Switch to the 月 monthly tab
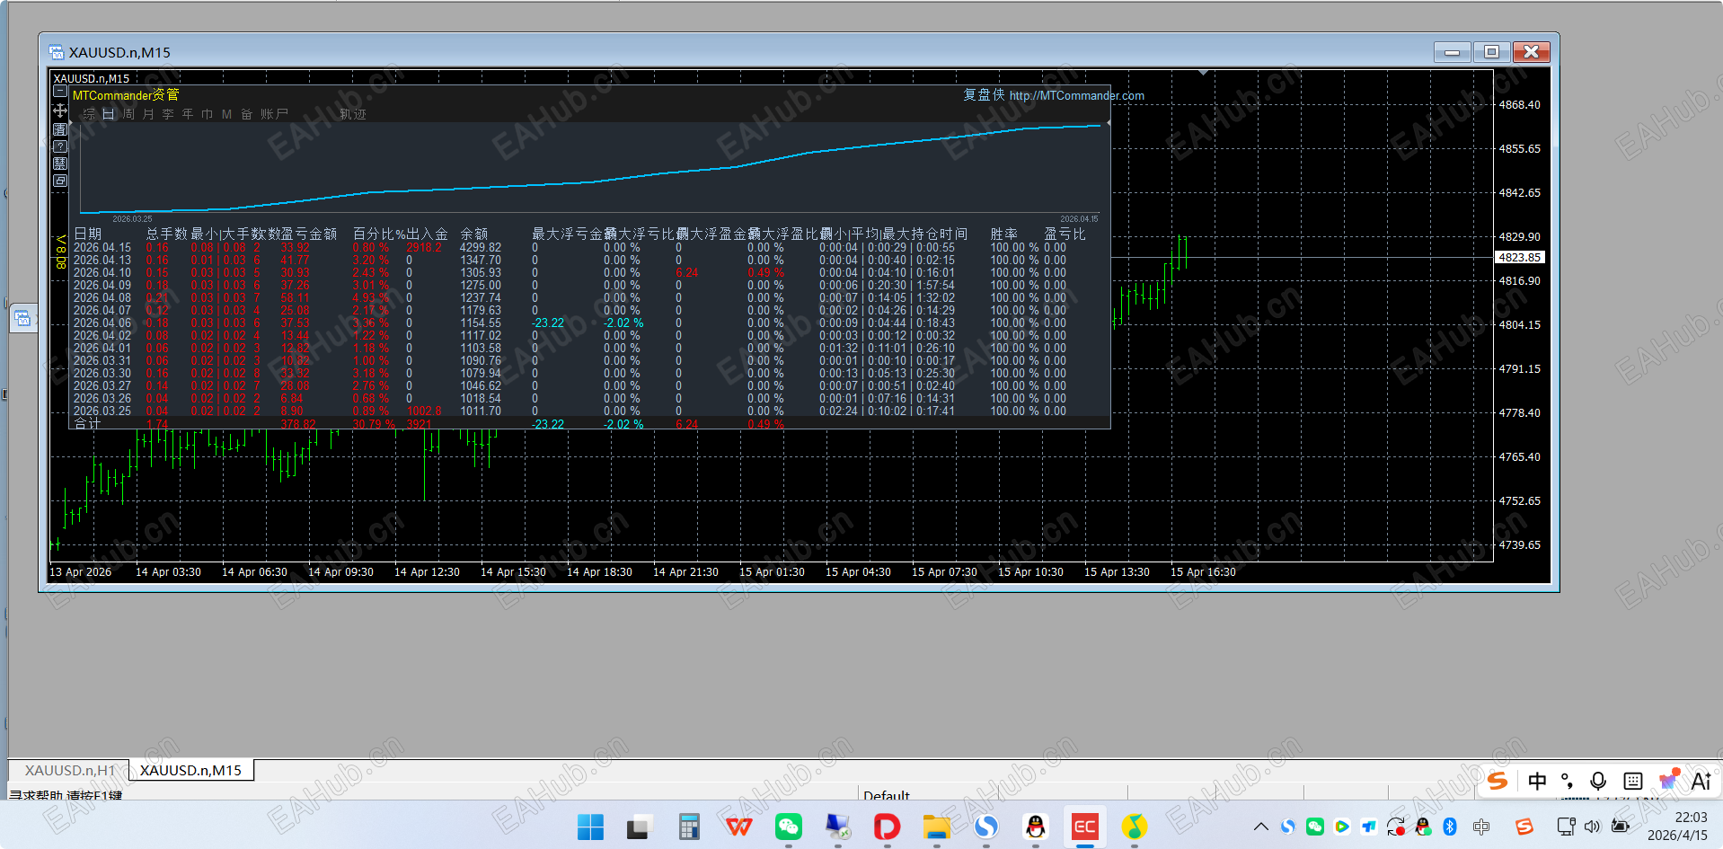The height and width of the screenshot is (849, 1723). tap(148, 114)
